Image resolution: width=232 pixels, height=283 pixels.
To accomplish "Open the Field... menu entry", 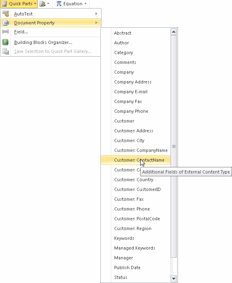I will click(x=51, y=32).
